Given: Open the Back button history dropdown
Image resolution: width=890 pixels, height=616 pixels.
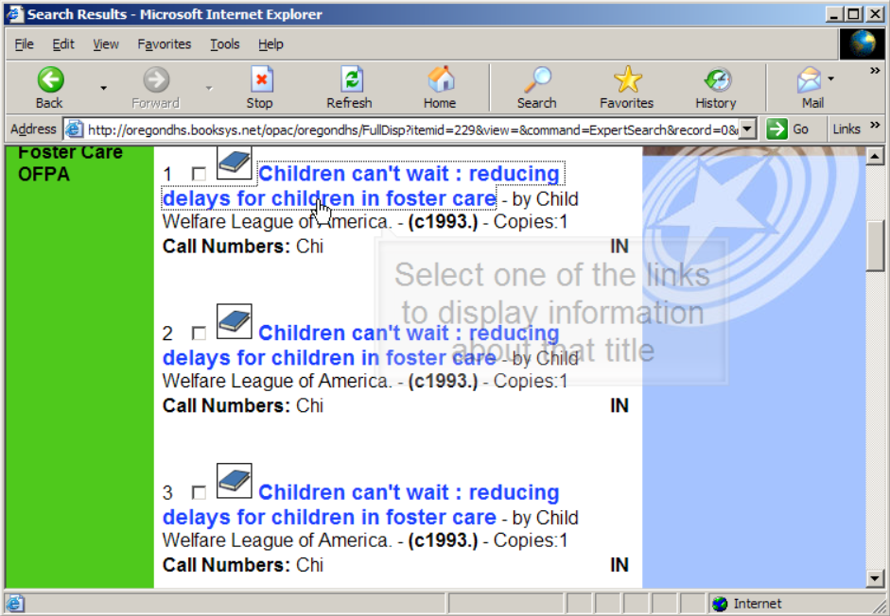Looking at the screenshot, I should 103,88.
